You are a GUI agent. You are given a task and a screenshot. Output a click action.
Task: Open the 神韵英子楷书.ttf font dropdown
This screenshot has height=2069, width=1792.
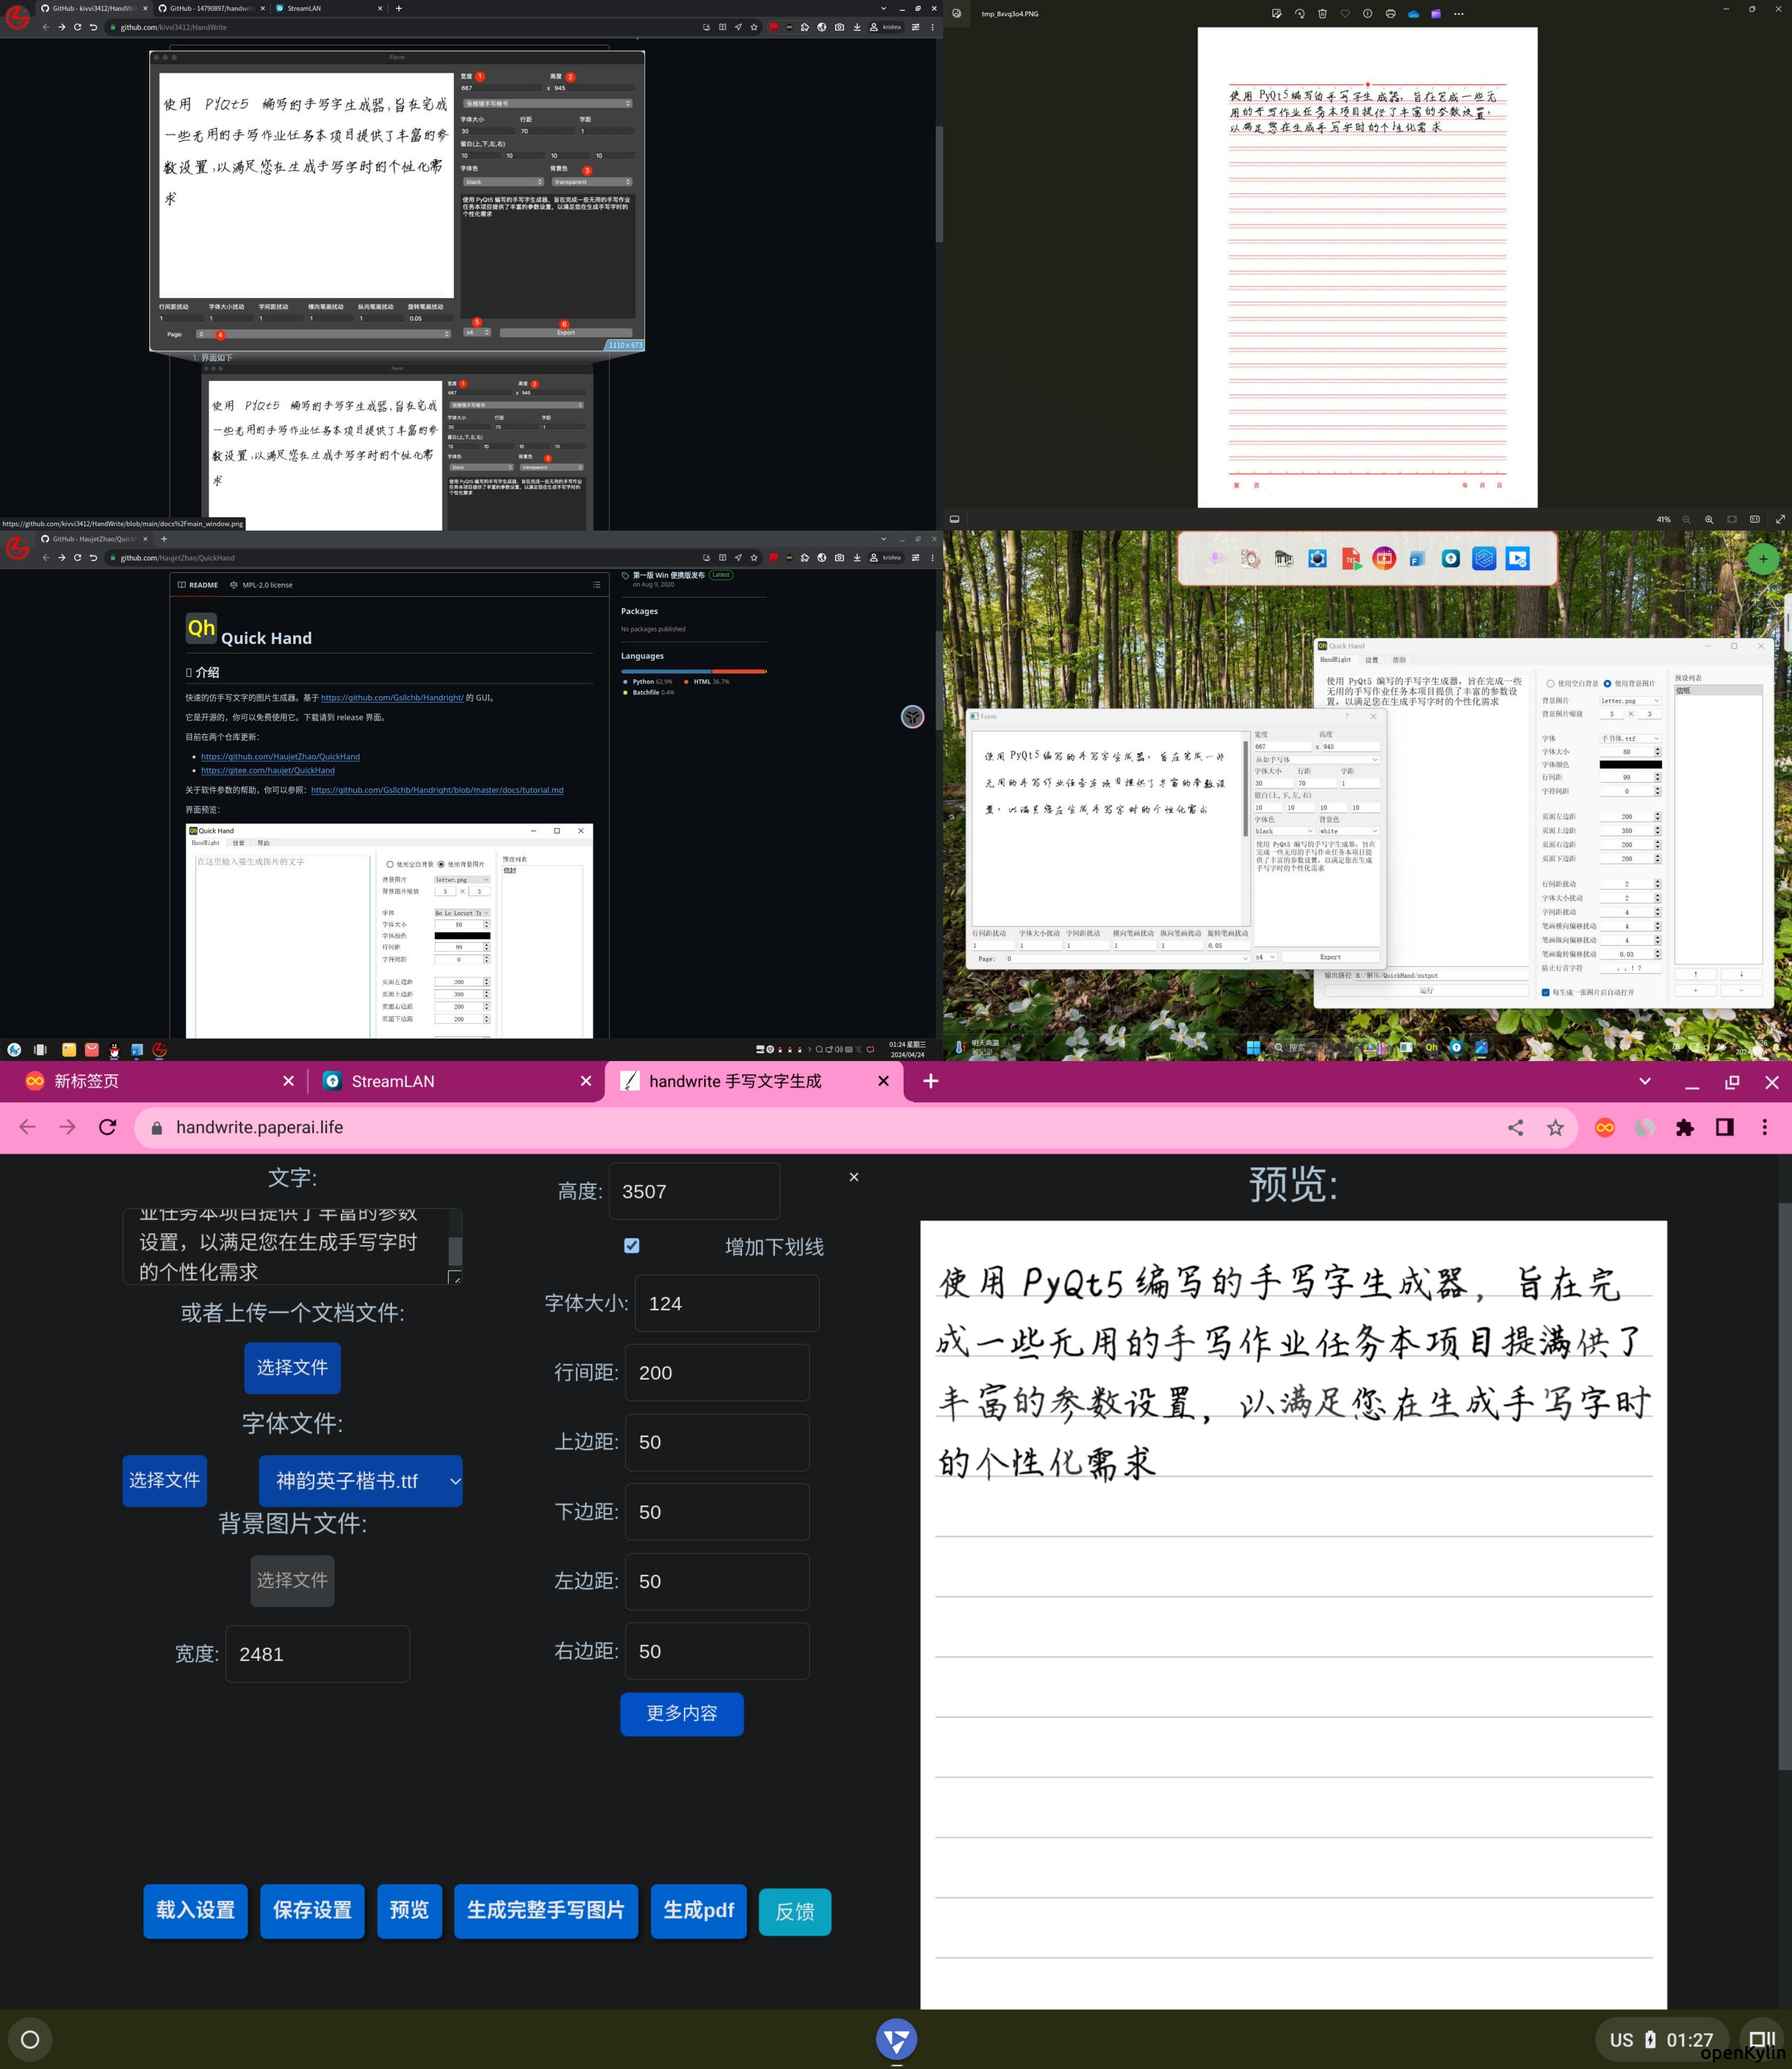pyautogui.click(x=360, y=1480)
